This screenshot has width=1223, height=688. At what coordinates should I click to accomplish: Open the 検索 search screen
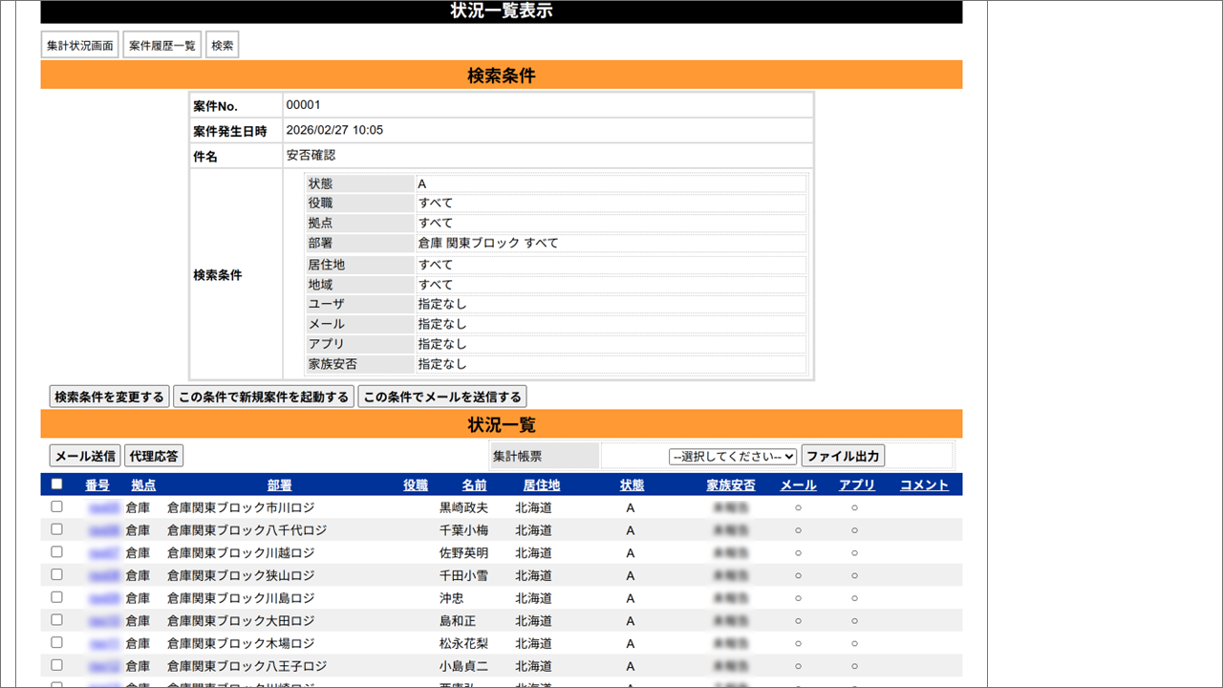click(x=222, y=44)
